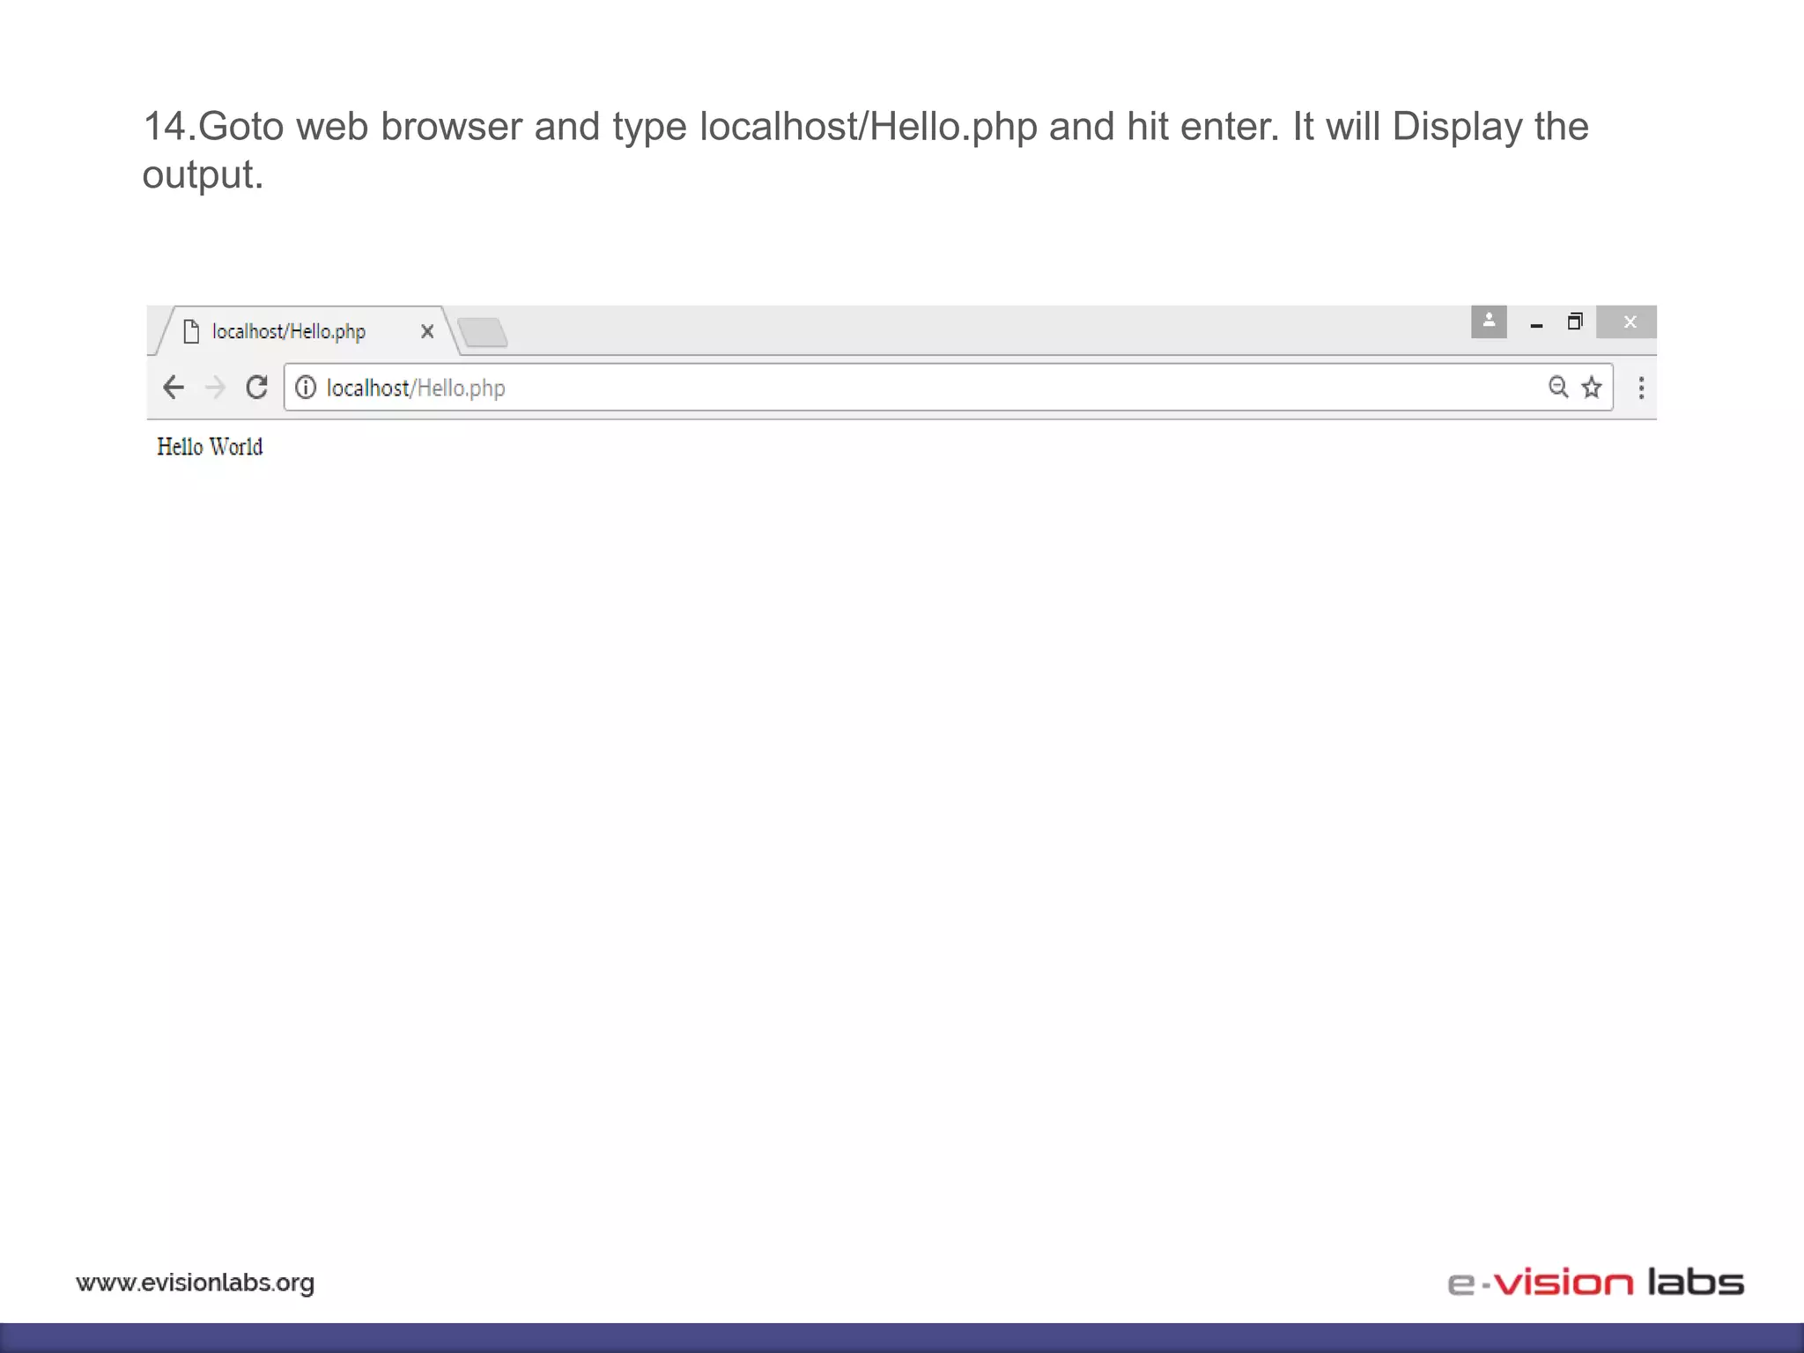
Task: Close the browser window
Action: 1627,322
